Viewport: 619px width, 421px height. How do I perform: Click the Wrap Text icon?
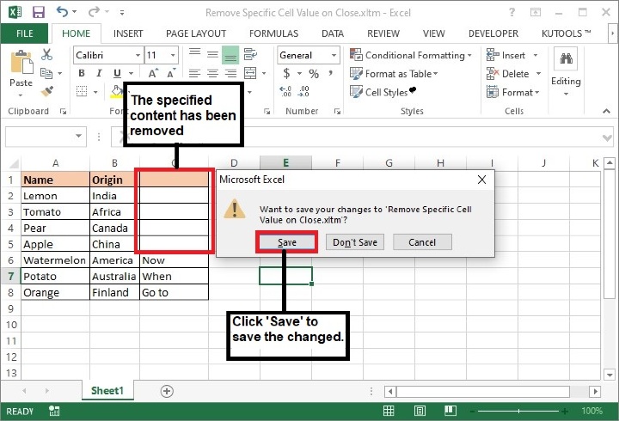tap(251, 54)
